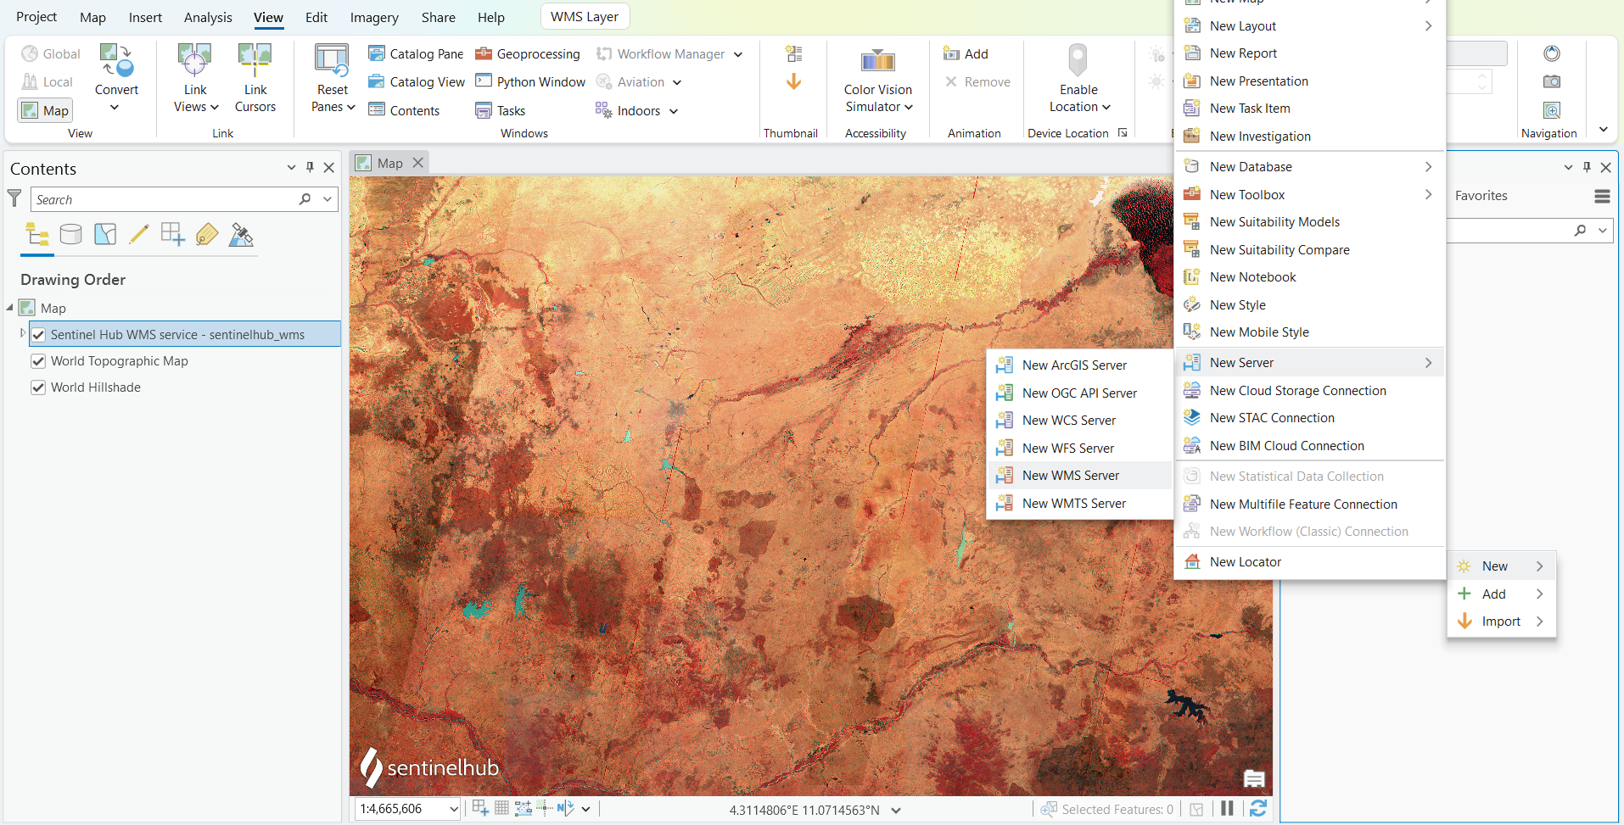Open the Tasks pane
Image resolution: width=1624 pixels, height=825 pixels.
coord(501,110)
